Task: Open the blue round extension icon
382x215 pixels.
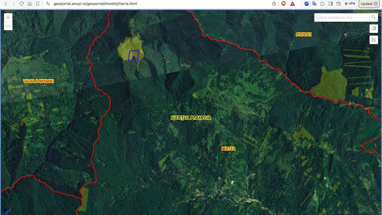Action: tap(307, 4)
